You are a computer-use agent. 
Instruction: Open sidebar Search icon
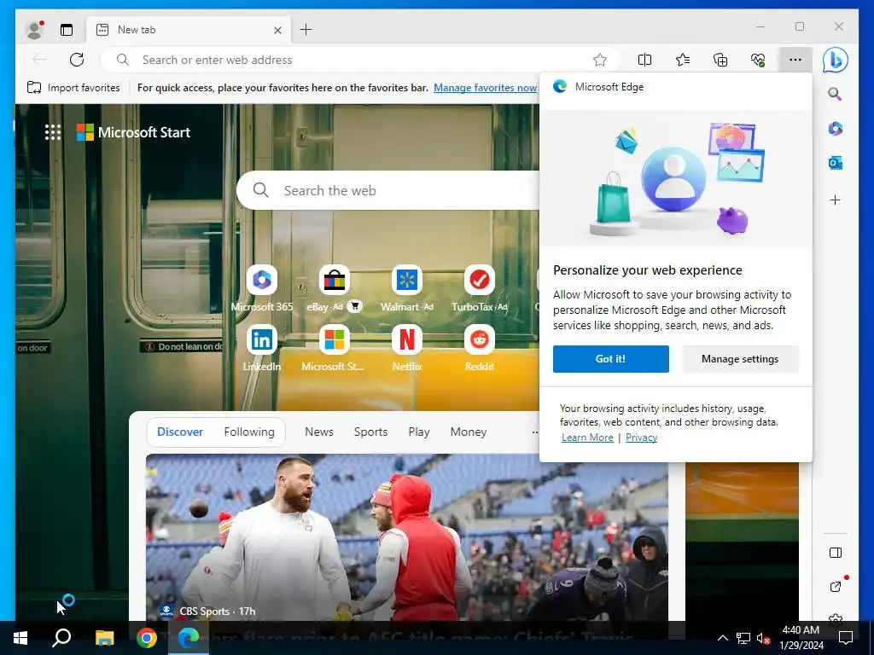[x=835, y=94]
